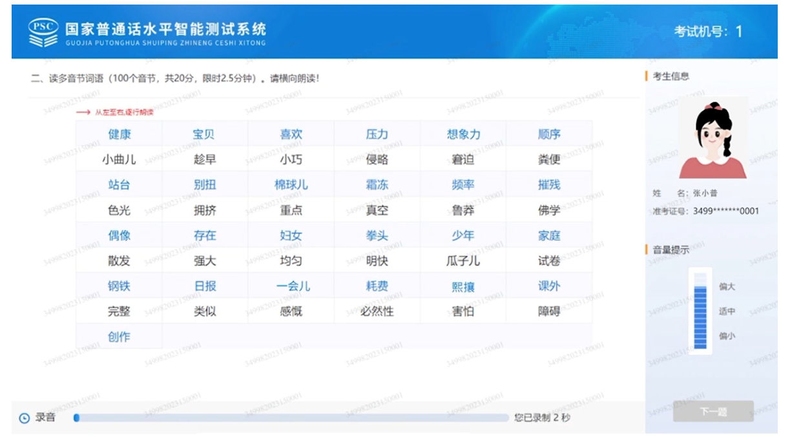The image size is (790, 437).
Task: Click the candidate avatar photo
Action: click(712, 141)
